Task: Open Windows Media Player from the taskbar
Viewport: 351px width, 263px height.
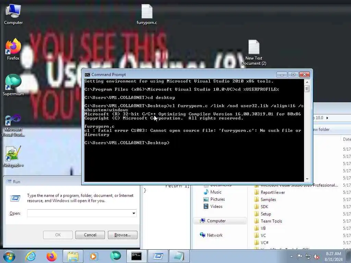Action: (x=93, y=256)
